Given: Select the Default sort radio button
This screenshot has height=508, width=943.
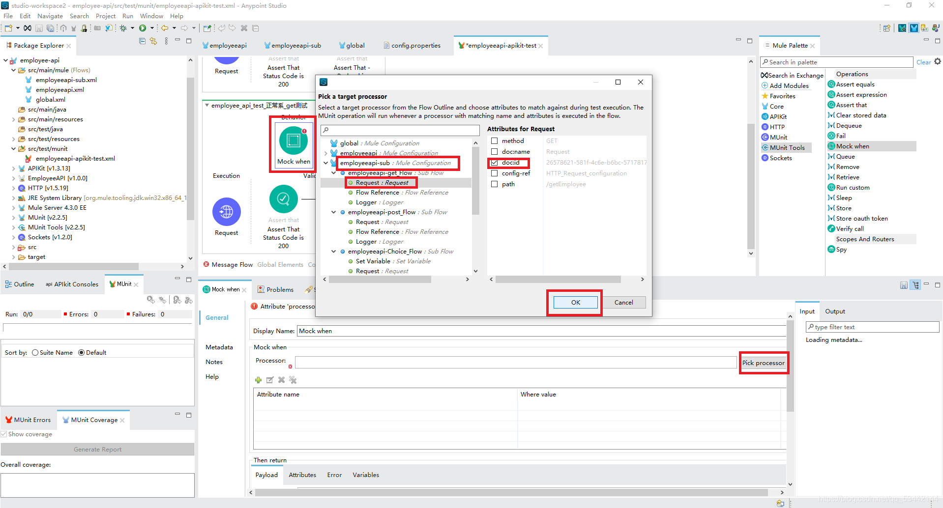Looking at the screenshot, I should (x=82, y=353).
